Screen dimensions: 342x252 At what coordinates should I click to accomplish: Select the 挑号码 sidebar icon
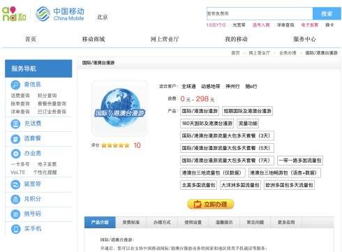(15, 214)
